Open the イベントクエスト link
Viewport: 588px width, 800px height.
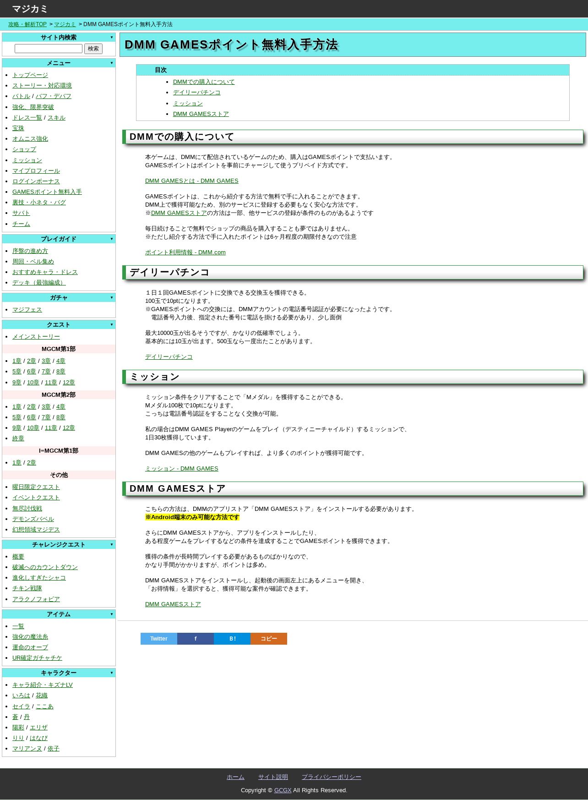[36, 498]
